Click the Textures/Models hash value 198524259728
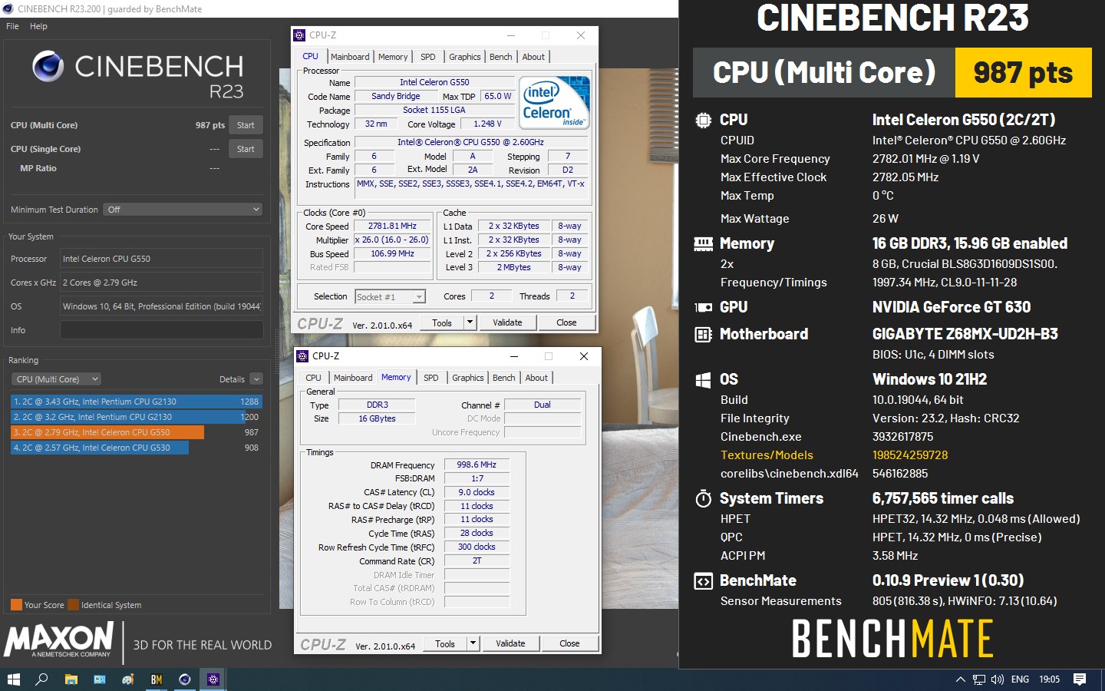 pyautogui.click(x=910, y=455)
